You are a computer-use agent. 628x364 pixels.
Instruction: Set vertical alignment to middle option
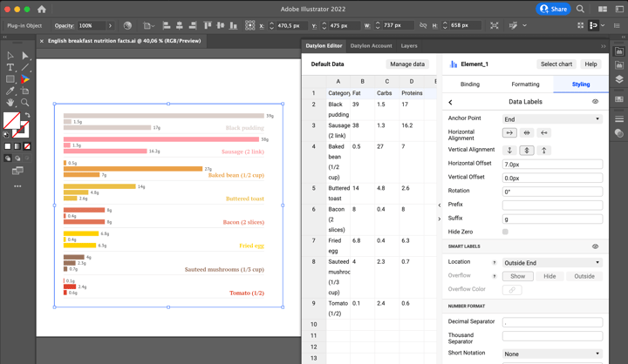pos(527,151)
